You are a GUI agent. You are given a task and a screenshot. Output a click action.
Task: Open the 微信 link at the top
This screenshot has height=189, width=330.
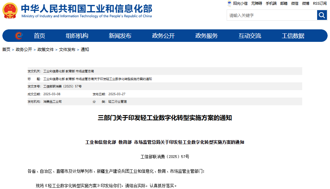295,3
